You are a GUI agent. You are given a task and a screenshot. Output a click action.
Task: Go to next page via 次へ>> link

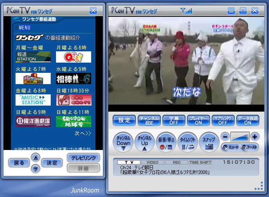tap(82, 133)
